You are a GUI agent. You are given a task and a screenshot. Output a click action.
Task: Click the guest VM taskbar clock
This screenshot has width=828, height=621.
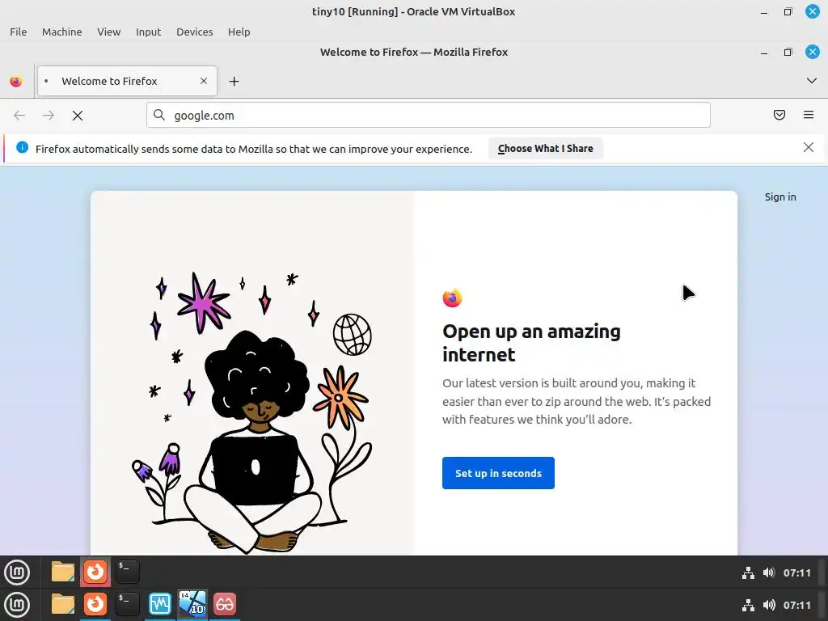click(796, 573)
